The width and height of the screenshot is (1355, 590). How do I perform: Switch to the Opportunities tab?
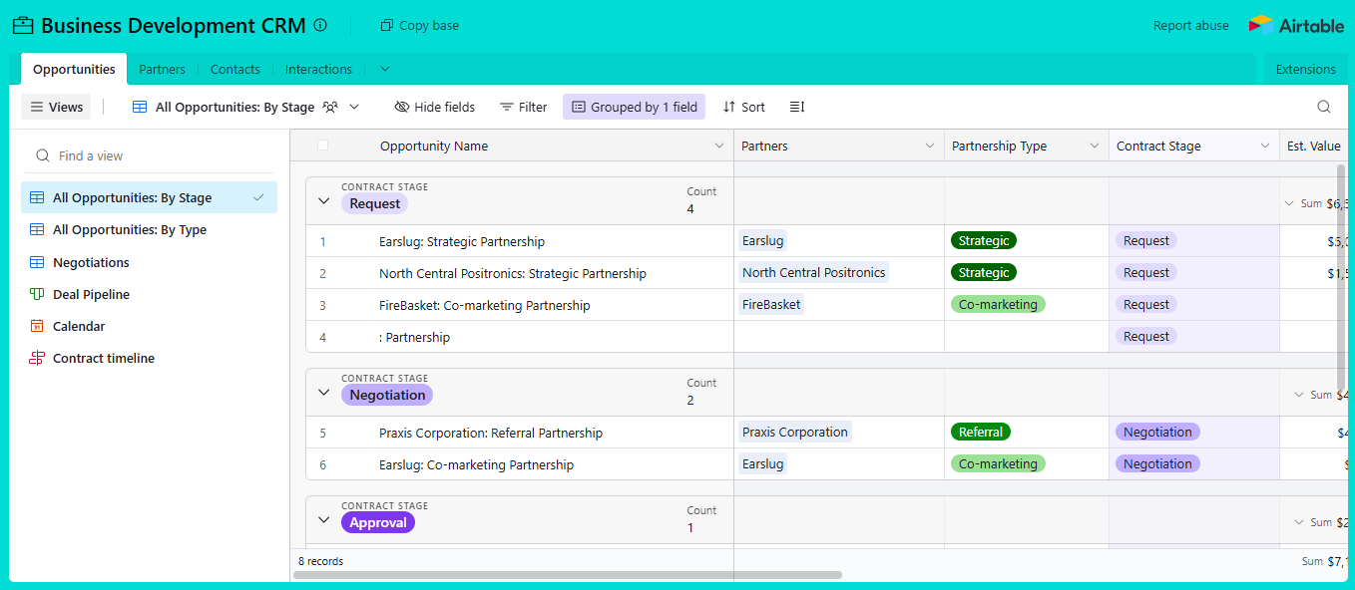tap(74, 69)
